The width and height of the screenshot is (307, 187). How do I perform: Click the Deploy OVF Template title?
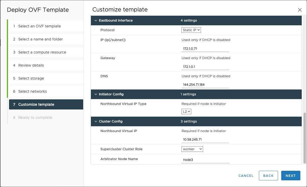(38, 10)
